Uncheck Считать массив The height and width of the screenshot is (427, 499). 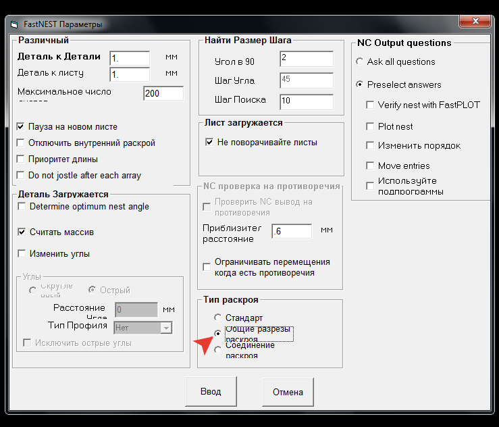click(x=22, y=232)
